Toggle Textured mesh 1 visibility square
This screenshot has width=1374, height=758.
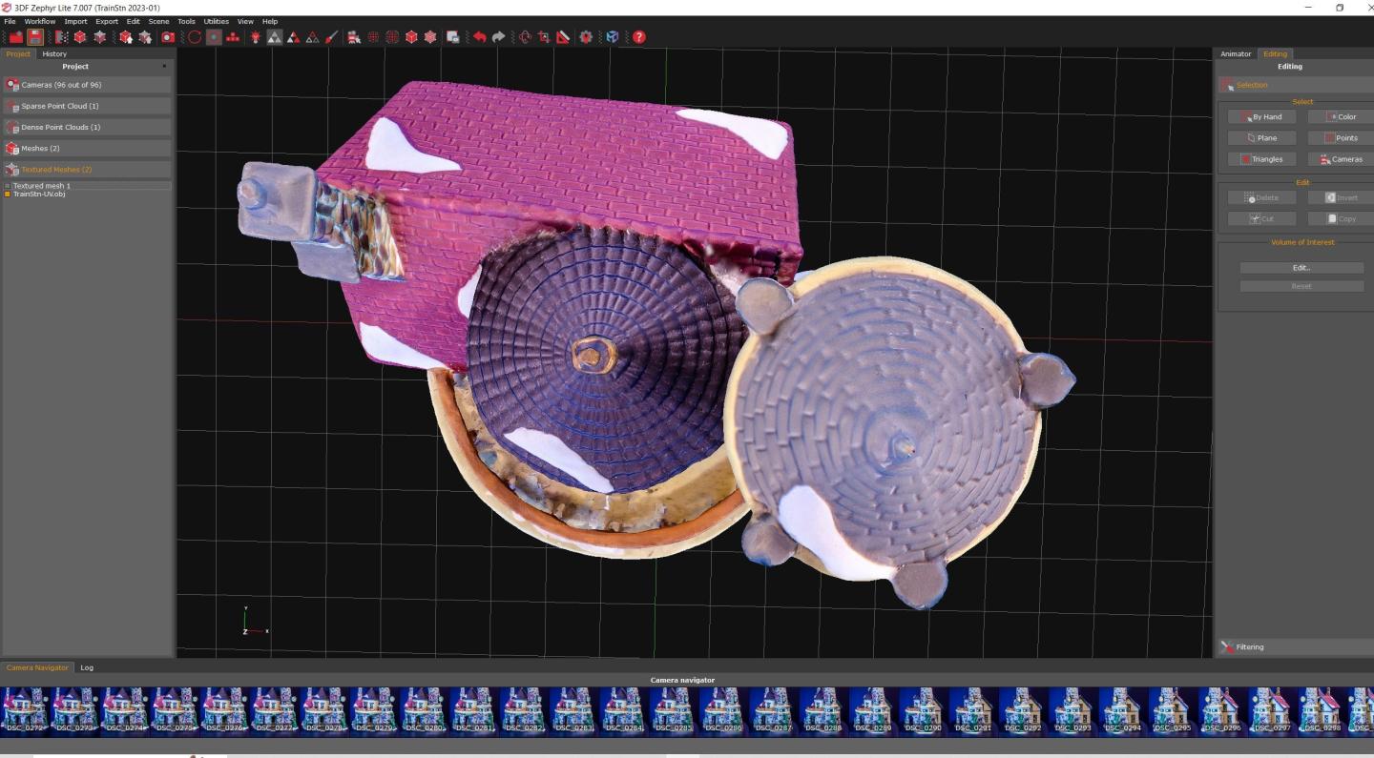point(8,186)
